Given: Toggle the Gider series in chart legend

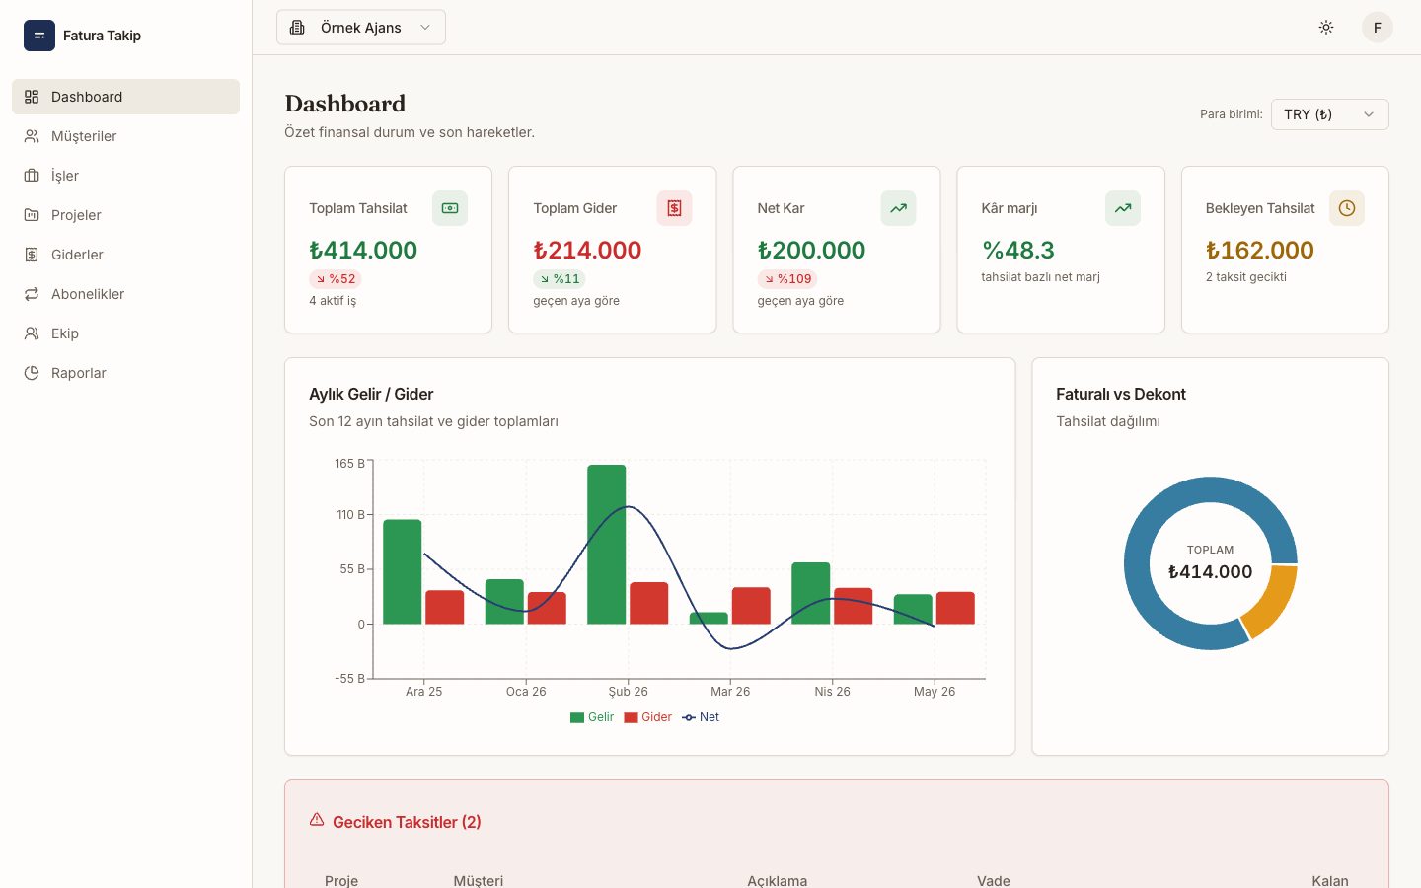Looking at the screenshot, I should click(x=648, y=717).
